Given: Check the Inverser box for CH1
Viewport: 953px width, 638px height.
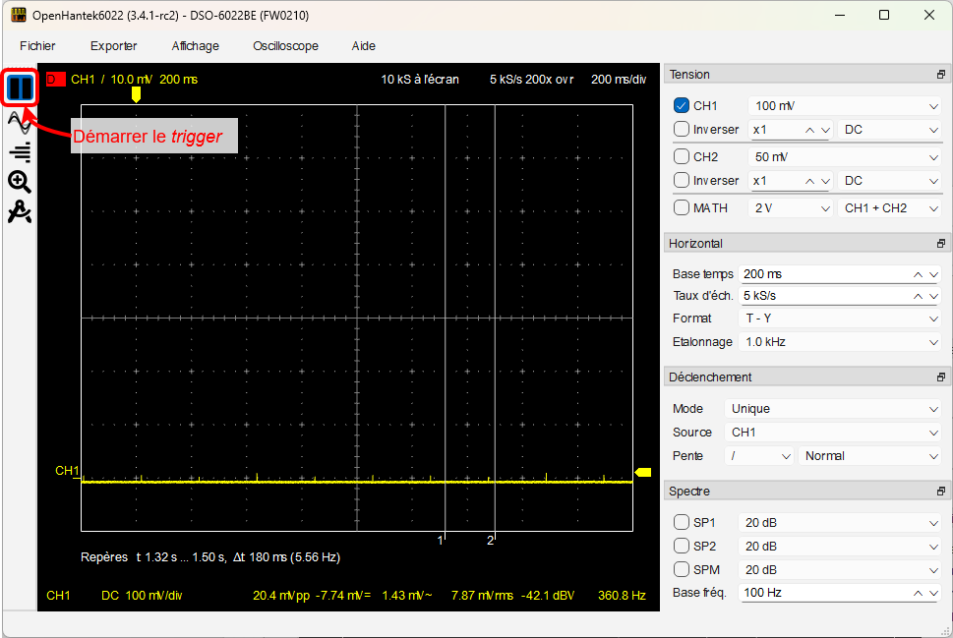Looking at the screenshot, I should (682, 130).
